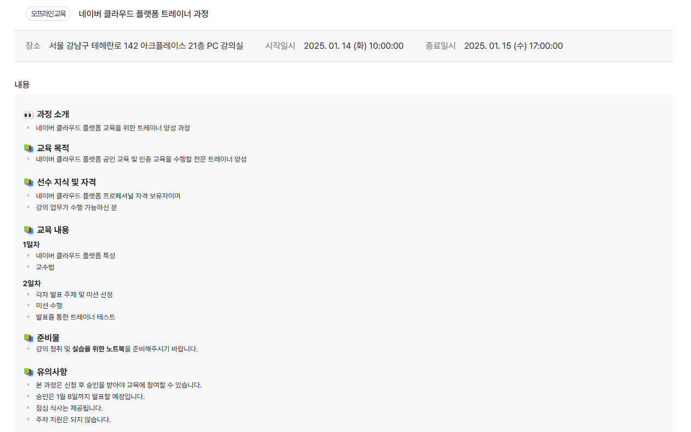
Task: Click the 1일차 subheading
Action: [31, 245]
